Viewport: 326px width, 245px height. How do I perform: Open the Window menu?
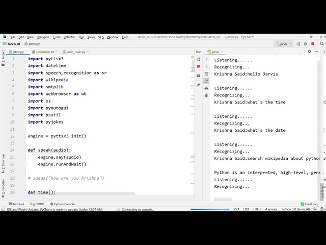(113, 37)
